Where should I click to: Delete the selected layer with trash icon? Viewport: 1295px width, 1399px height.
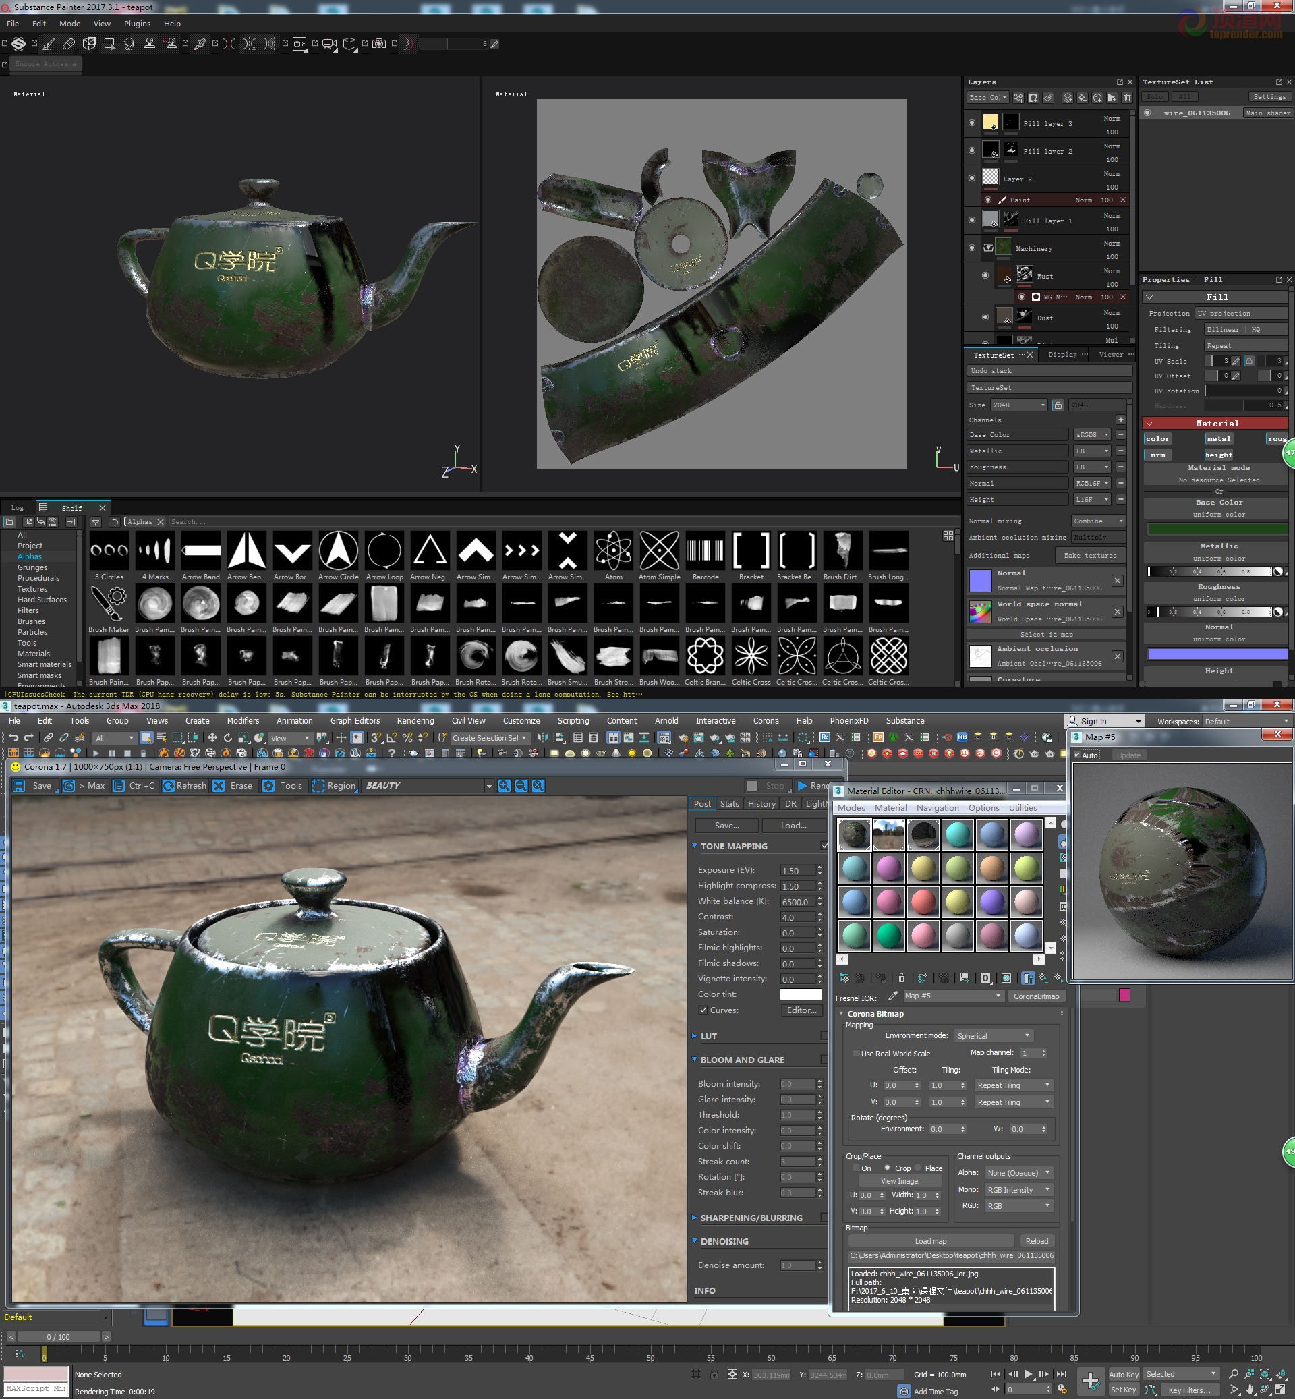tap(1127, 97)
